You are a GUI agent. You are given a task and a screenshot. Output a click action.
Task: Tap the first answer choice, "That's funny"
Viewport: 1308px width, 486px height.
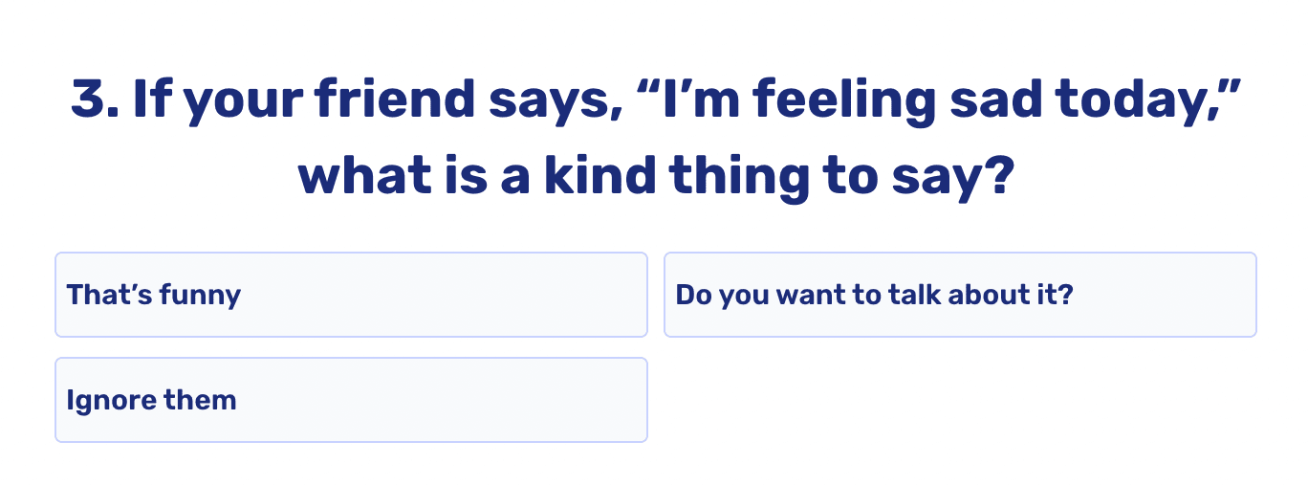(x=351, y=295)
